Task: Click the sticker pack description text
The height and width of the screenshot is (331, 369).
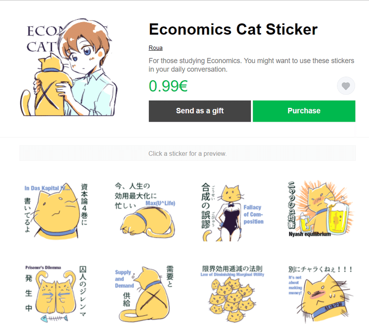Action: [x=251, y=65]
